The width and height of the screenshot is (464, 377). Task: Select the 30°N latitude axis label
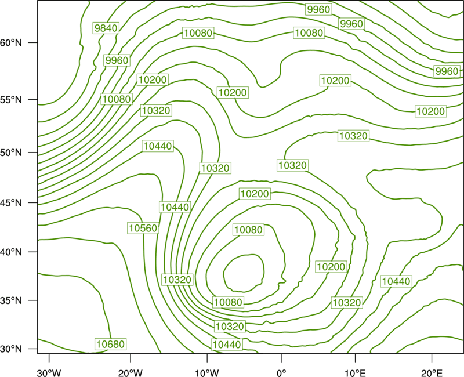[11, 349]
